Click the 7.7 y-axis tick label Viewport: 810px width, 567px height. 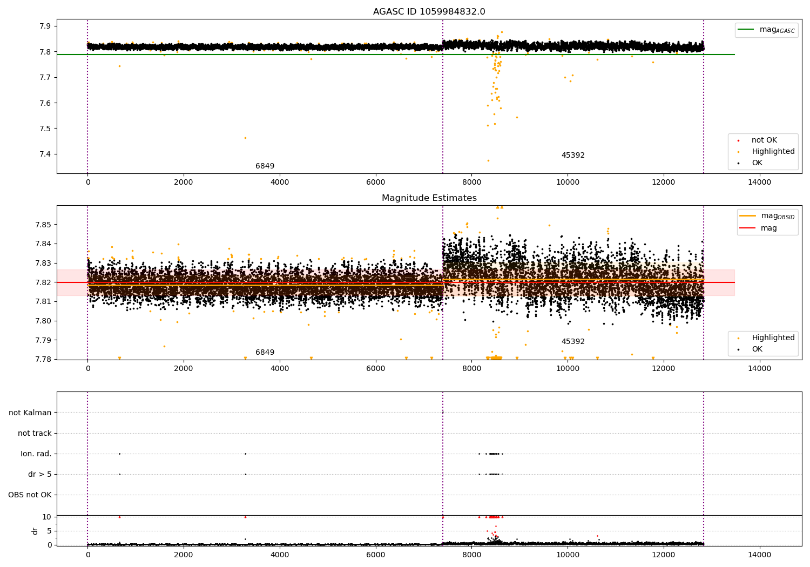click(45, 78)
